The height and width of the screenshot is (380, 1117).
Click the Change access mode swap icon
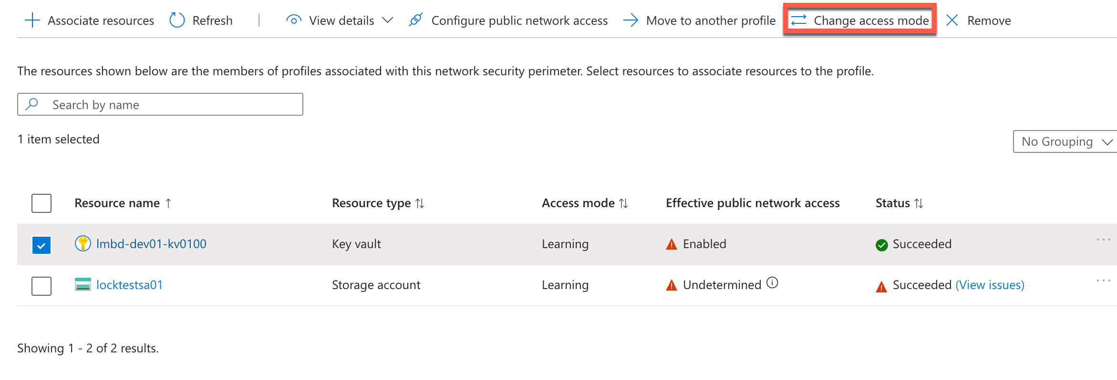point(799,20)
